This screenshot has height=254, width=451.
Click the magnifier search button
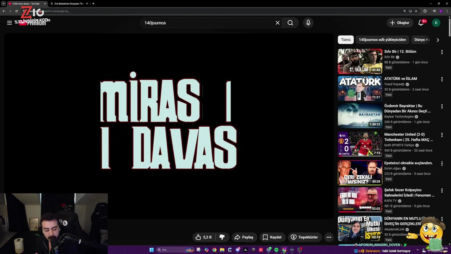(x=290, y=23)
